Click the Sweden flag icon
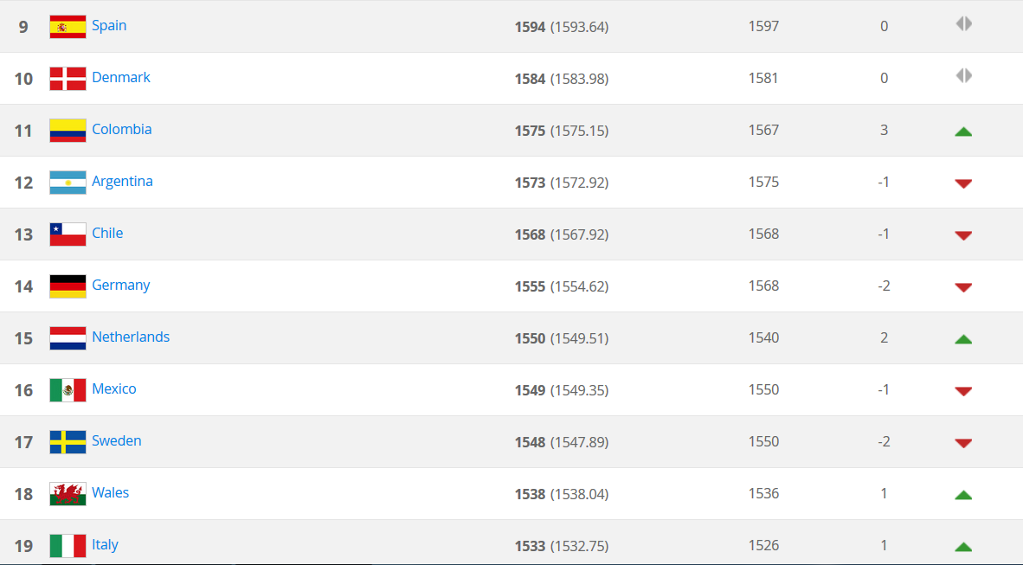The width and height of the screenshot is (1023, 565). (x=68, y=442)
